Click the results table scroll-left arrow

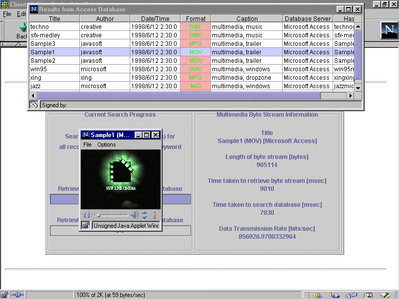[33, 96]
